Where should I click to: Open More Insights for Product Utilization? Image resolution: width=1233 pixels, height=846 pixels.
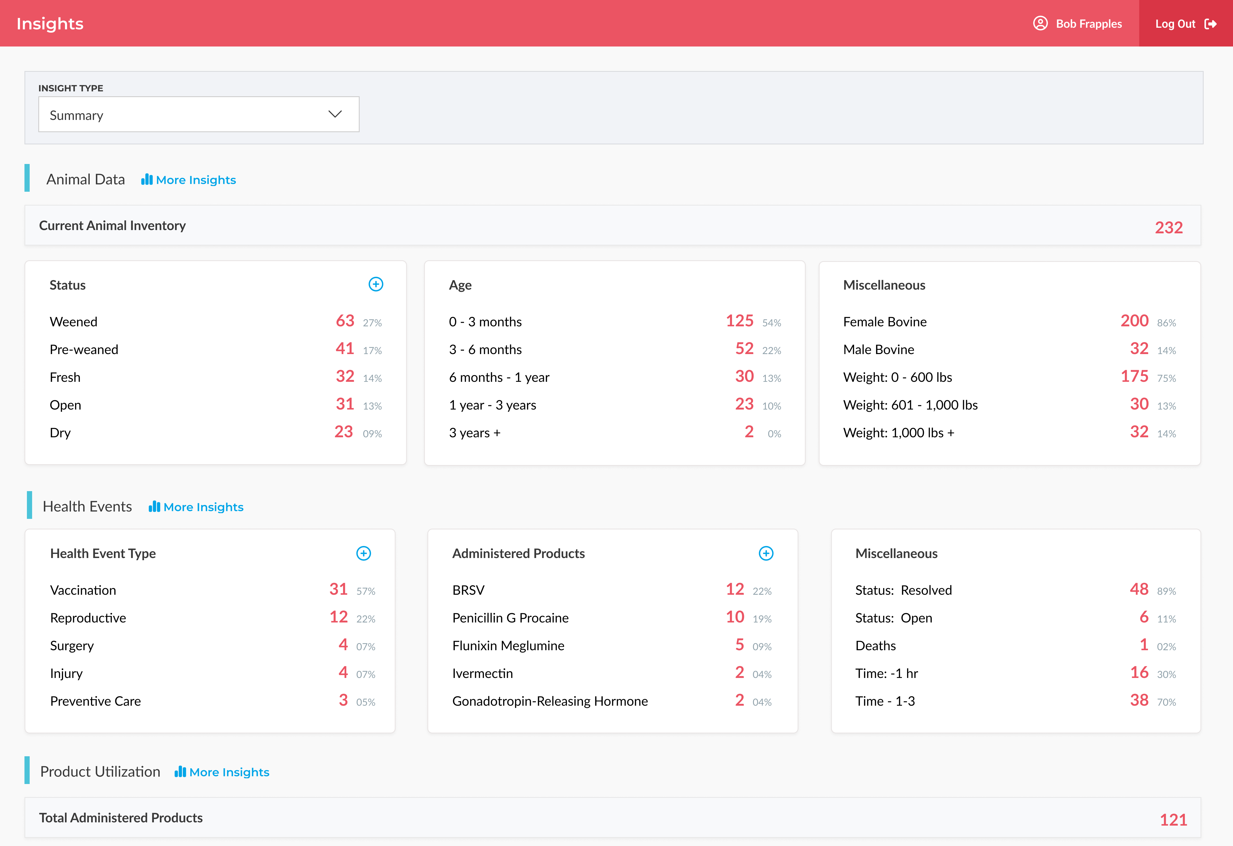[229, 772]
